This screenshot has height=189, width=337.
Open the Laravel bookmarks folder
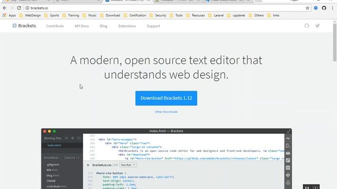point(216,15)
